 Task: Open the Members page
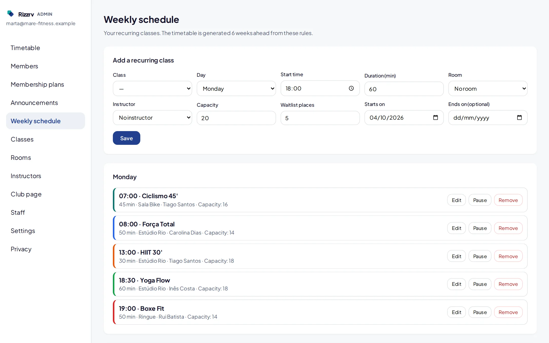tap(45, 66)
